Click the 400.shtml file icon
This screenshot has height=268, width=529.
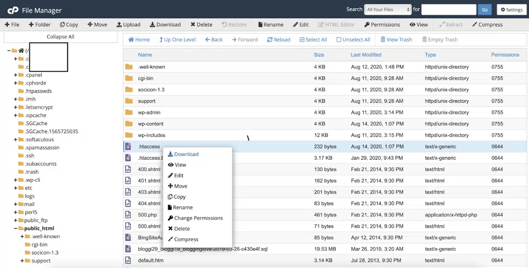[x=128, y=169]
